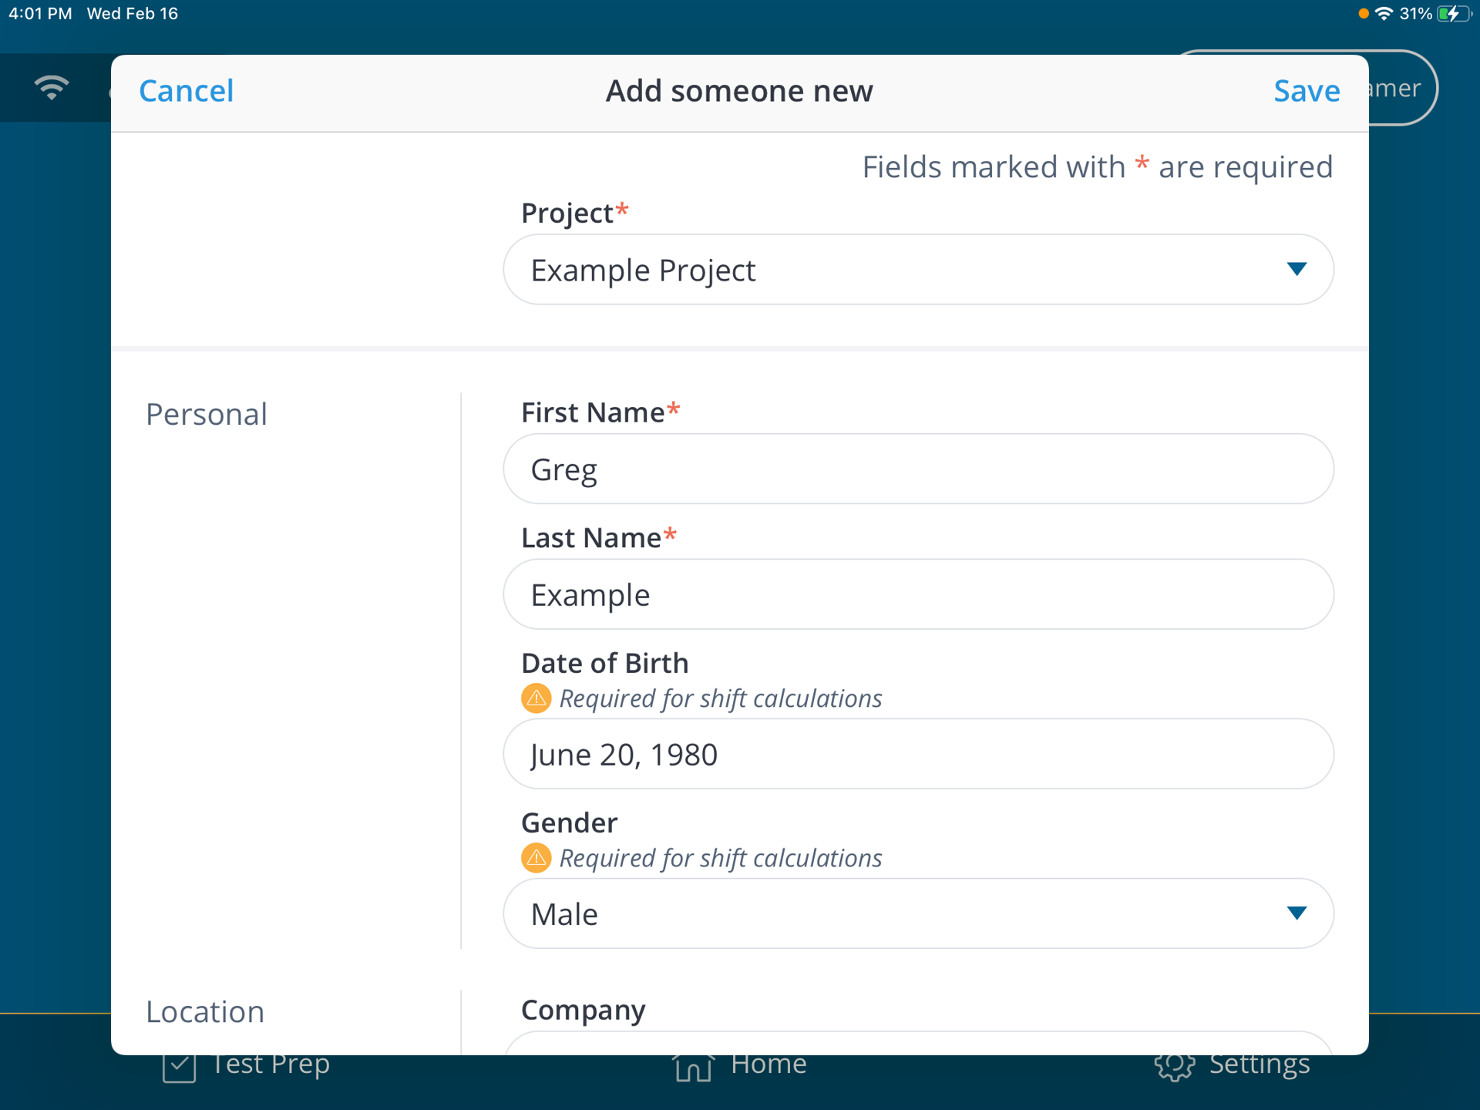Tap the Gender warning icon
The height and width of the screenshot is (1110, 1480).
pyautogui.click(x=536, y=858)
